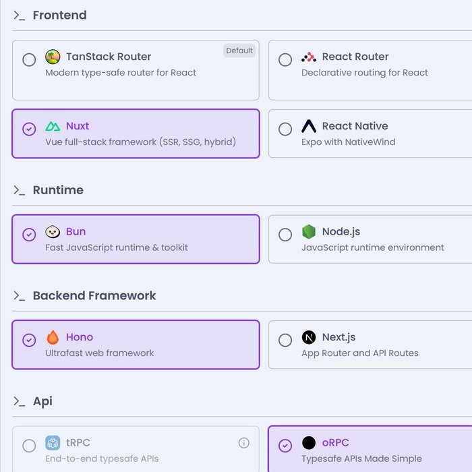Image resolution: width=472 pixels, height=472 pixels.
Task: Click the Default badge on TanStack Router
Action: point(239,51)
